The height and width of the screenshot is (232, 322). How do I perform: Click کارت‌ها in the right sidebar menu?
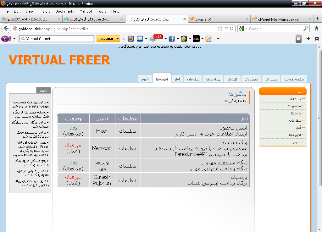[x=296, y=113]
